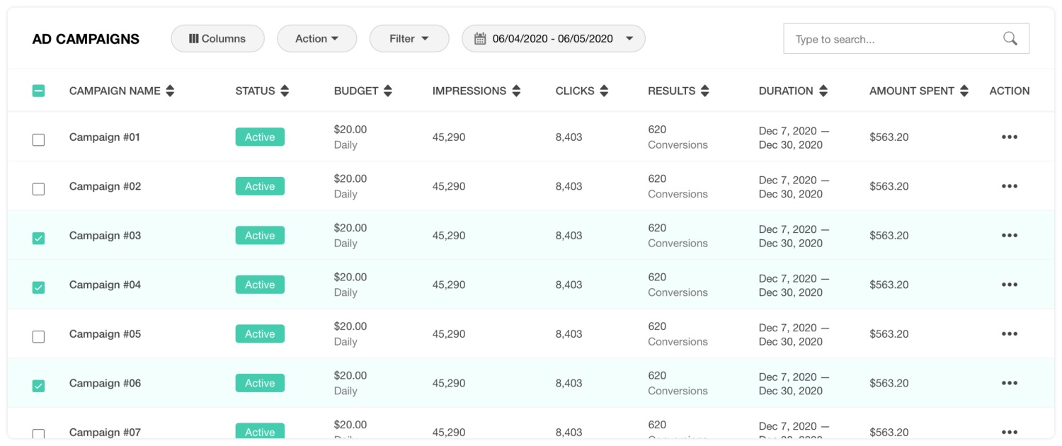This screenshot has height=446, width=1062.
Task: Deselect the Campaign #06 checkbox
Action: [38, 386]
